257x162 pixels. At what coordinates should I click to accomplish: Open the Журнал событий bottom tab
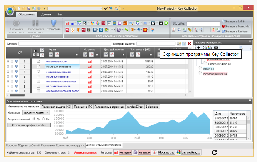tap(29, 145)
